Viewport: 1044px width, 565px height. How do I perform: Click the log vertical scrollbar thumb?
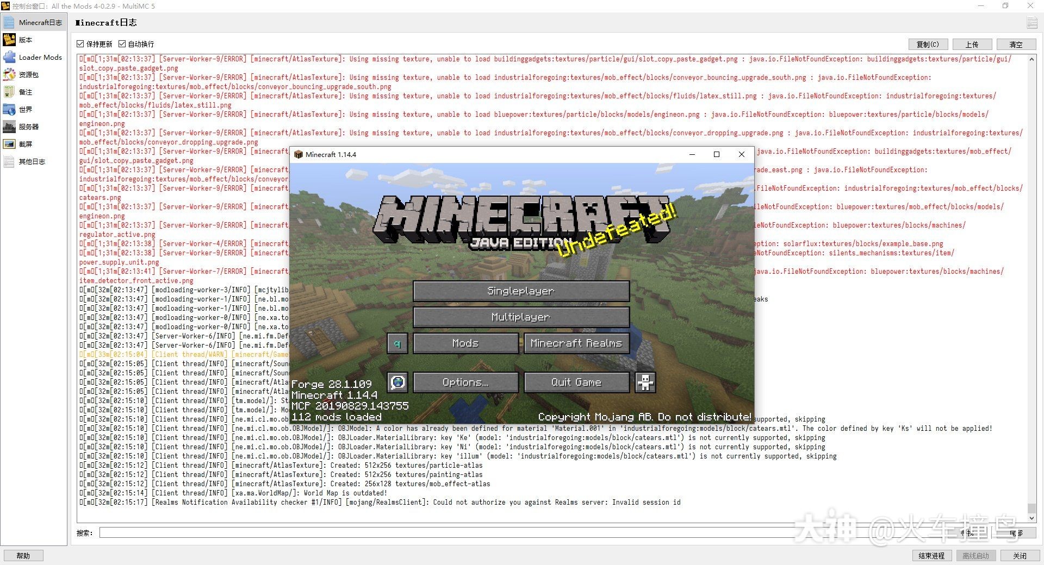pyautogui.click(x=1031, y=508)
